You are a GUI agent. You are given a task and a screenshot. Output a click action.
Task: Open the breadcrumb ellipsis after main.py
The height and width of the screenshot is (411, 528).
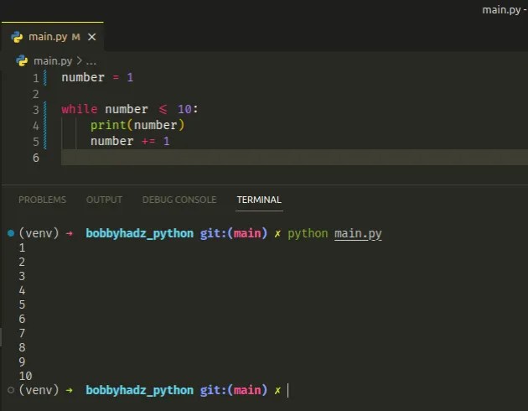(x=91, y=62)
